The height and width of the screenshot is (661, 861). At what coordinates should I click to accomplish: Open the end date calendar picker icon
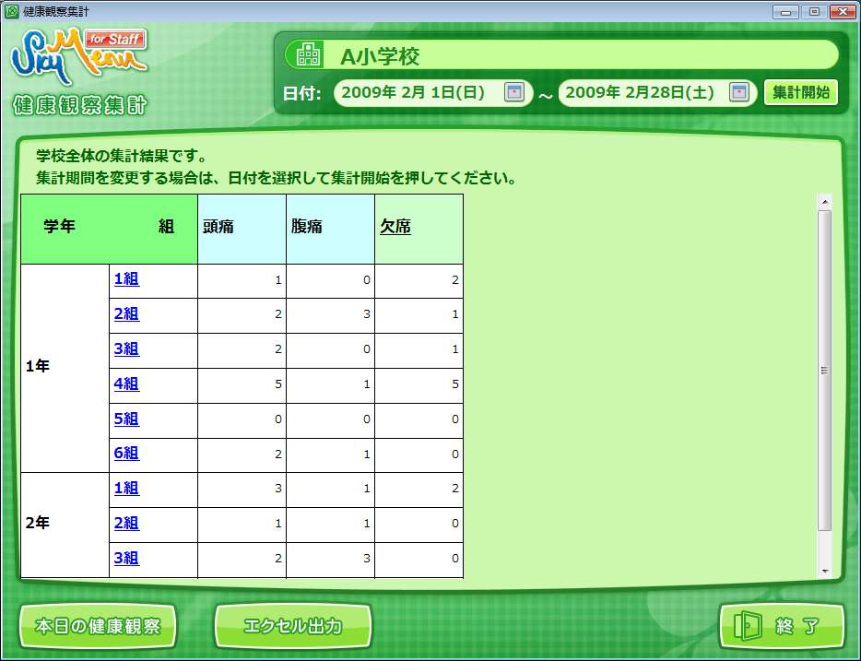click(739, 92)
